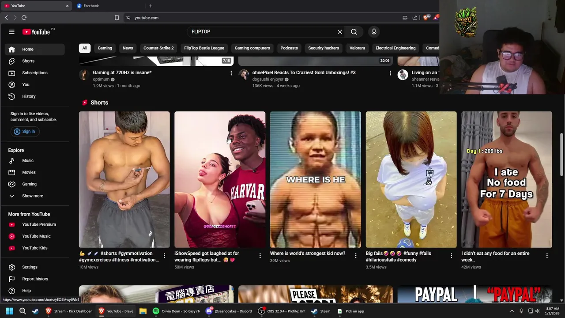Open options for I didn't eat short
The image size is (565, 318).
(x=547, y=256)
